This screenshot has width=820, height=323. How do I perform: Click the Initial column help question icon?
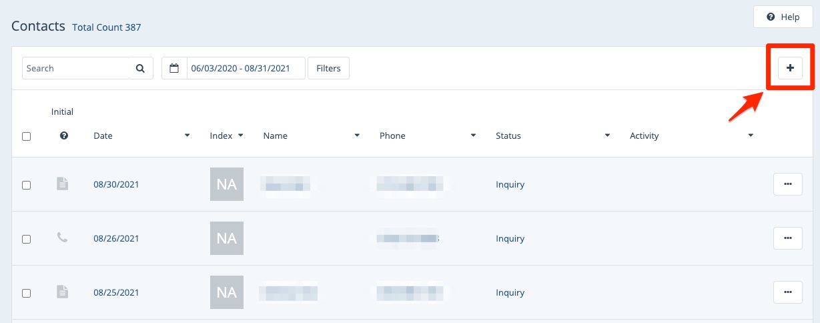pos(64,135)
